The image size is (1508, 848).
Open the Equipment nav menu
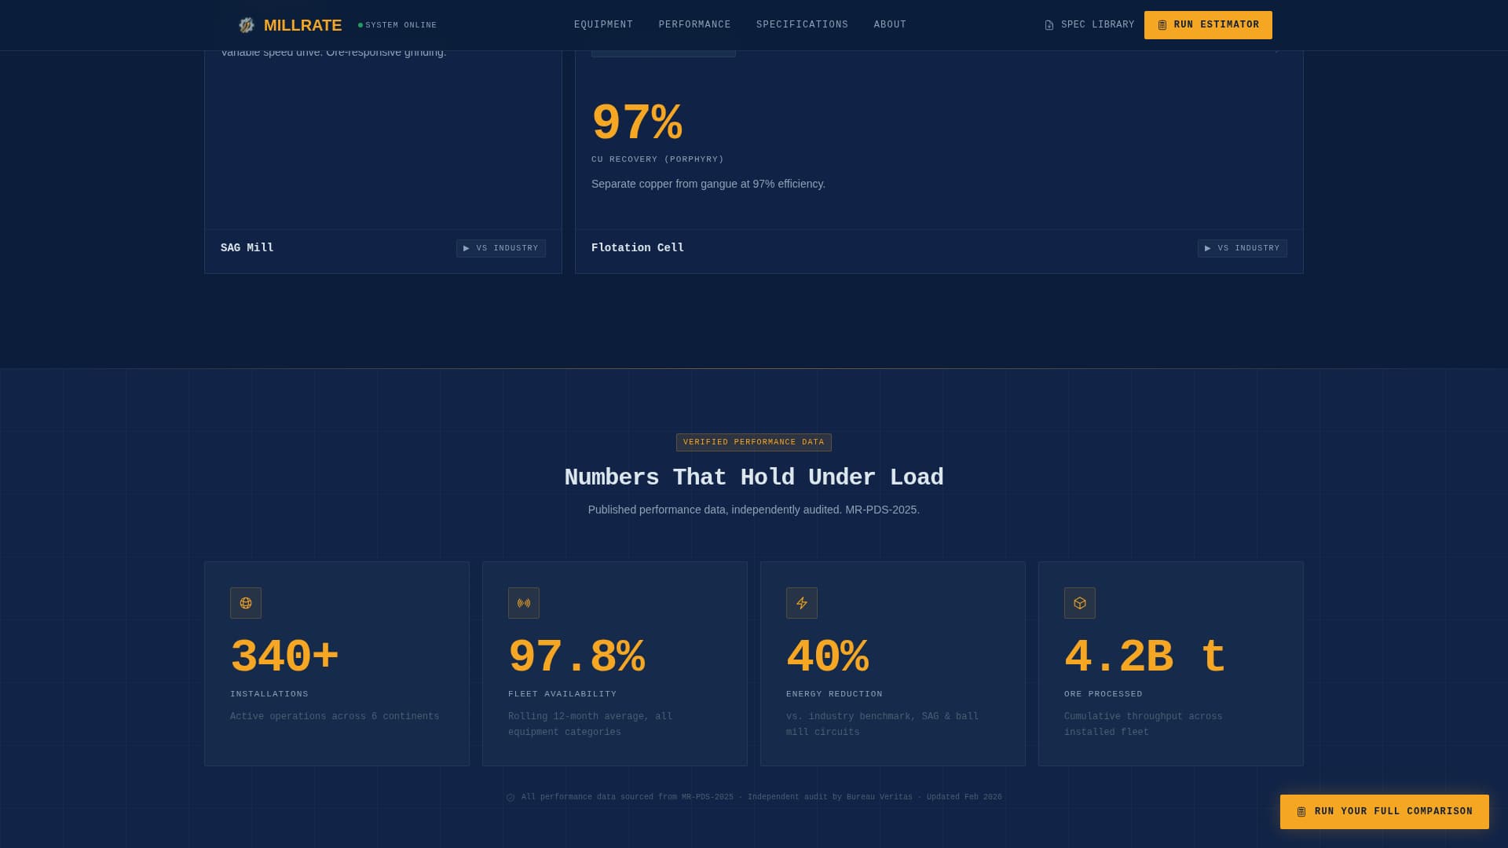[x=603, y=25]
